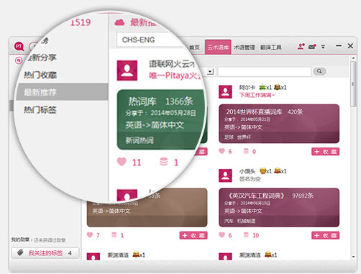Open the 首页 tab

tap(194, 47)
